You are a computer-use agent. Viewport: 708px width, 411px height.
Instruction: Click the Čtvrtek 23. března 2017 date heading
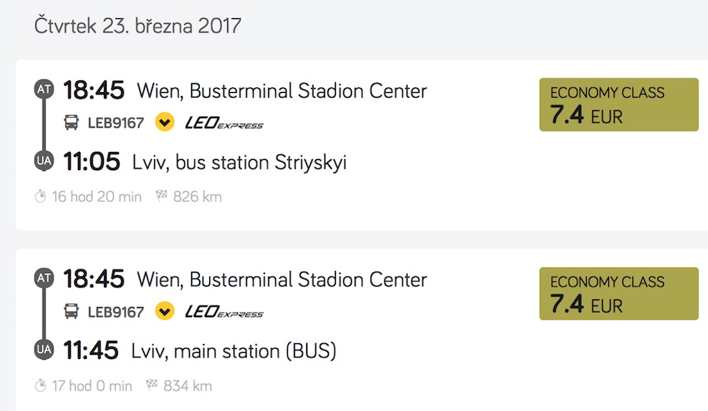tap(138, 26)
